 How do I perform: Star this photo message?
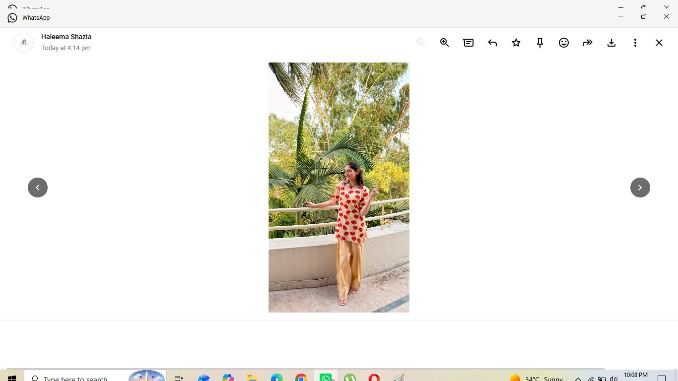pos(516,43)
